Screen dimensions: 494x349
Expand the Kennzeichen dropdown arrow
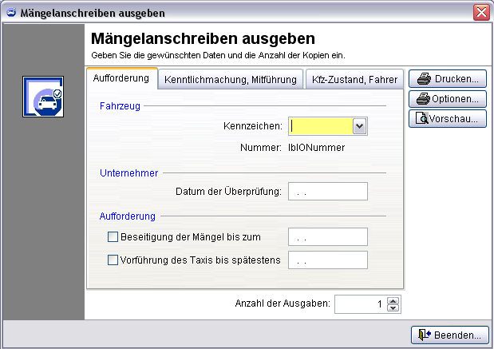(359, 125)
